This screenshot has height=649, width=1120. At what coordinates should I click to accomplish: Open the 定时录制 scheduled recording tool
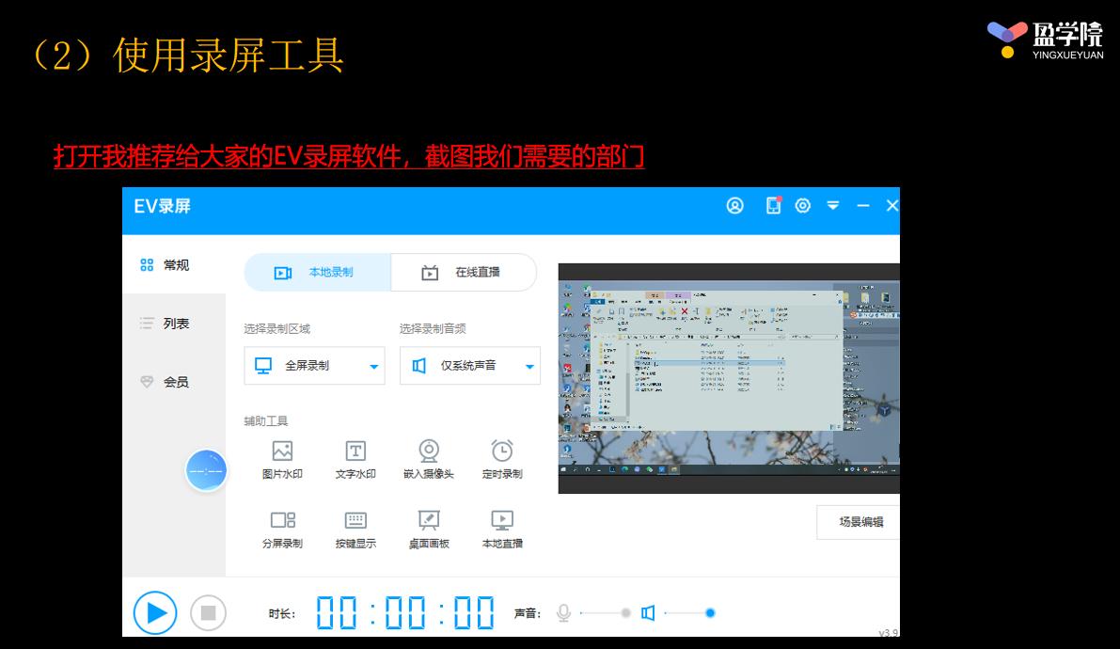501,458
